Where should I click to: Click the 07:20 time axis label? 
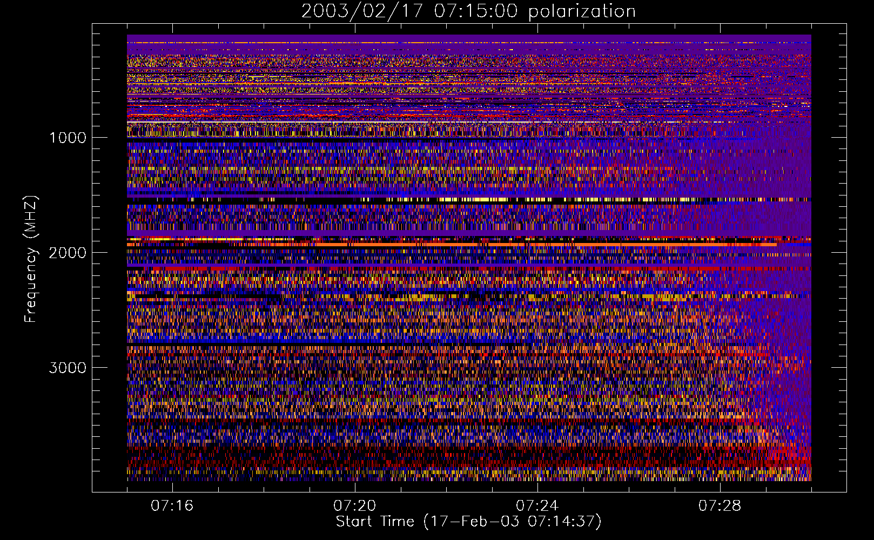[x=355, y=506]
